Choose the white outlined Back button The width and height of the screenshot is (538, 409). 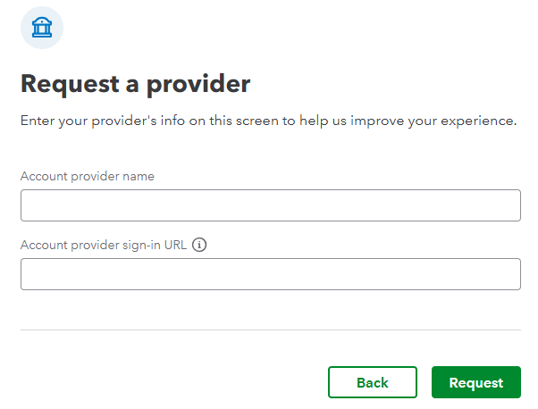point(373,382)
